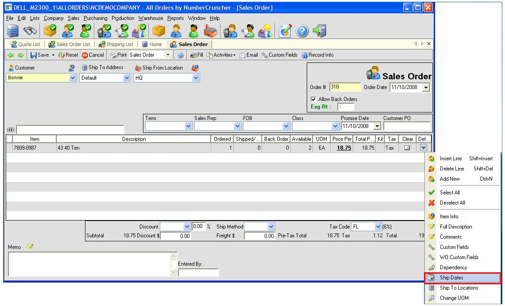This screenshot has width=505, height=306.
Task: Click location icon beside Ship From Location
Action: [195, 68]
